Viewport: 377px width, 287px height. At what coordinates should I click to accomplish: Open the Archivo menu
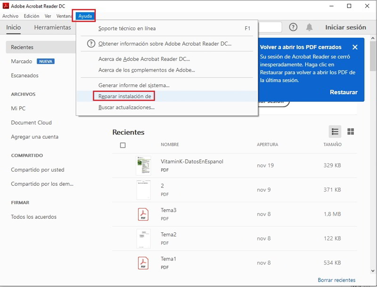coord(10,16)
